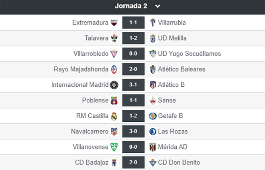Click the Atlético B shield icon
The width and height of the screenshot is (265, 170).
[x=153, y=85]
